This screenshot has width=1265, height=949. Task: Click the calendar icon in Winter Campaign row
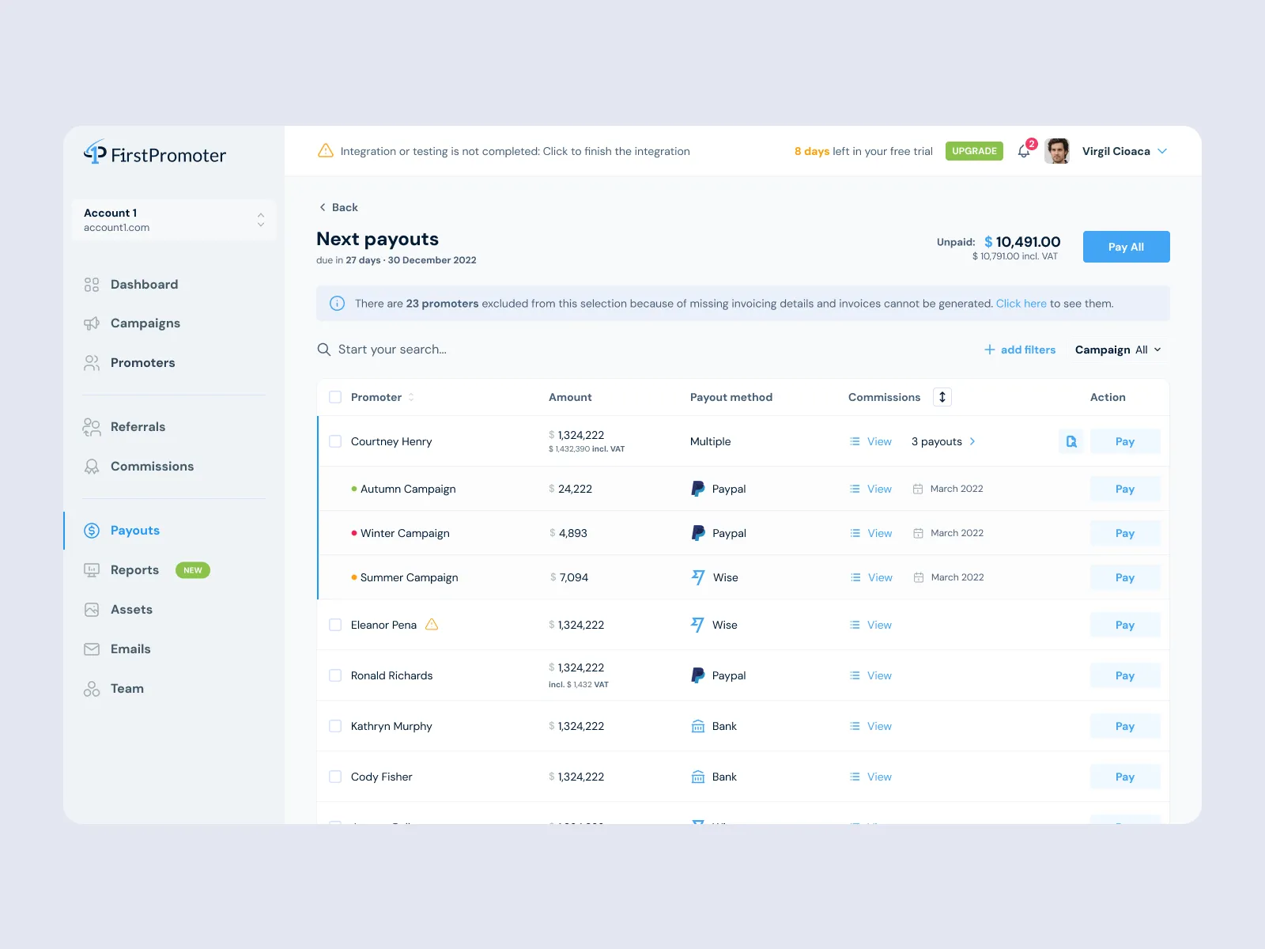pyautogui.click(x=918, y=533)
